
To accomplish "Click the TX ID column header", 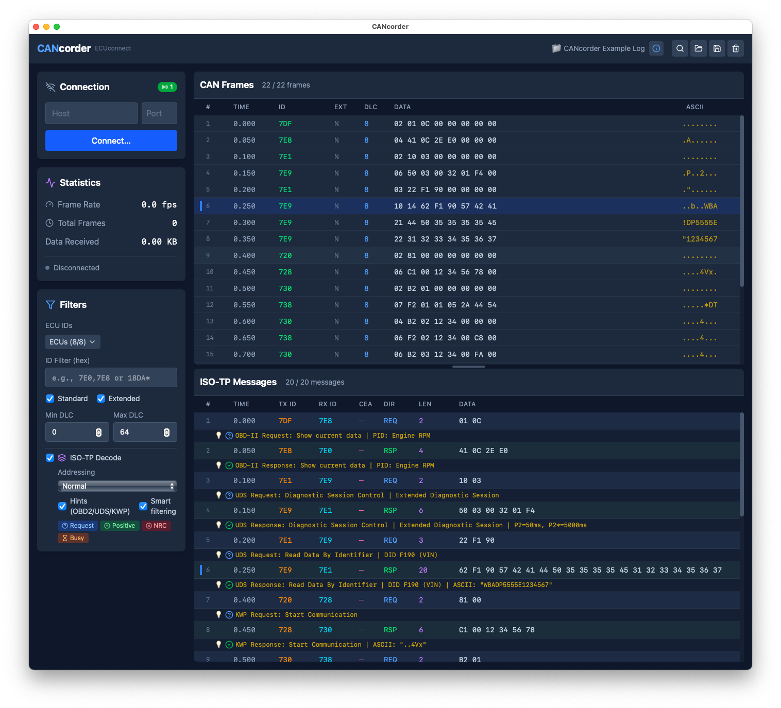I will click(x=287, y=404).
